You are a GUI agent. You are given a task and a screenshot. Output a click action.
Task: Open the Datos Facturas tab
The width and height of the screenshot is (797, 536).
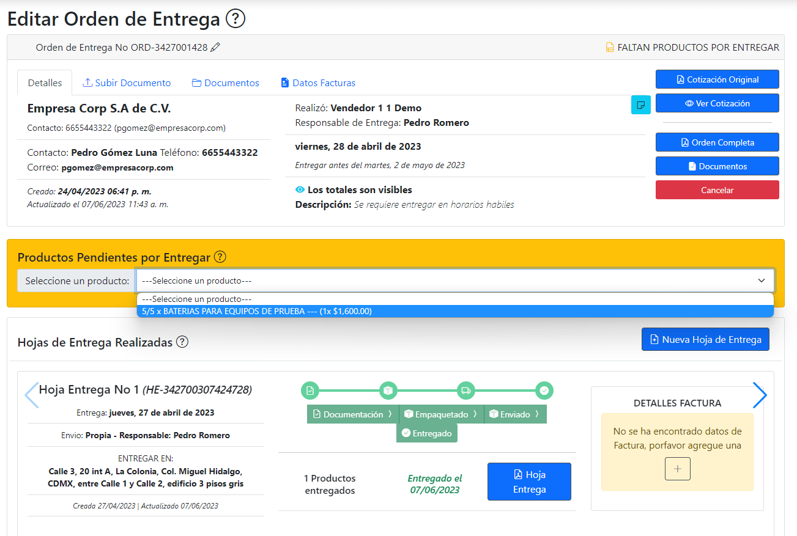[317, 83]
